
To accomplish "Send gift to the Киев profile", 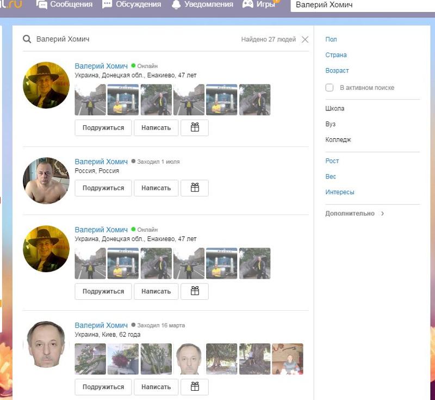I will [x=195, y=387].
